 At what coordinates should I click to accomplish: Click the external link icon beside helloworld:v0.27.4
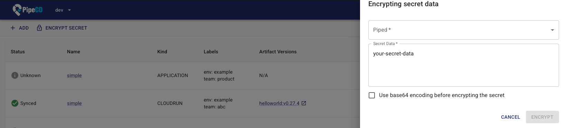tap(304, 103)
